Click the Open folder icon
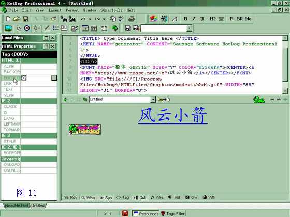The height and width of the screenshot is (217, 290). pos(17,19)
